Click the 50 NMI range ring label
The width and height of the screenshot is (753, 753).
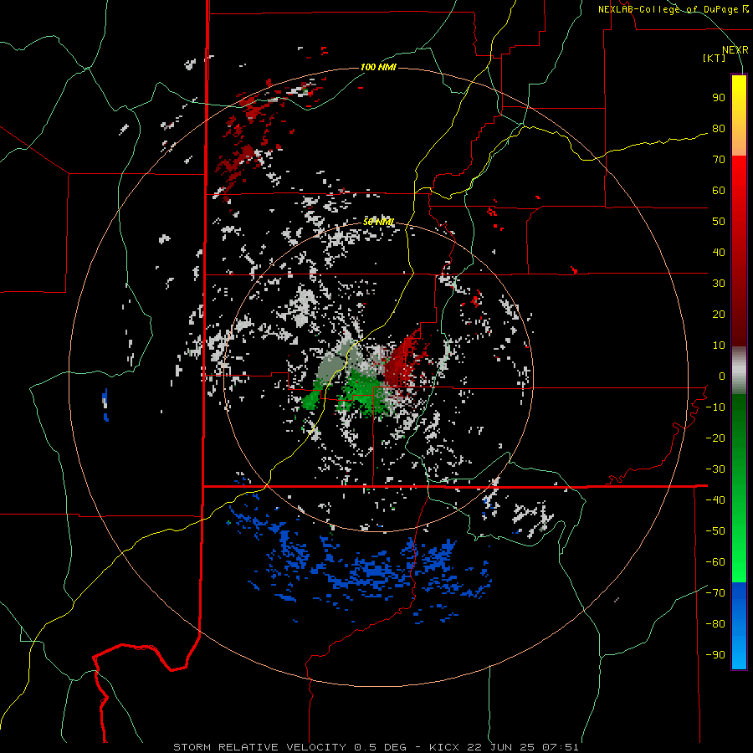pos(378,222)
